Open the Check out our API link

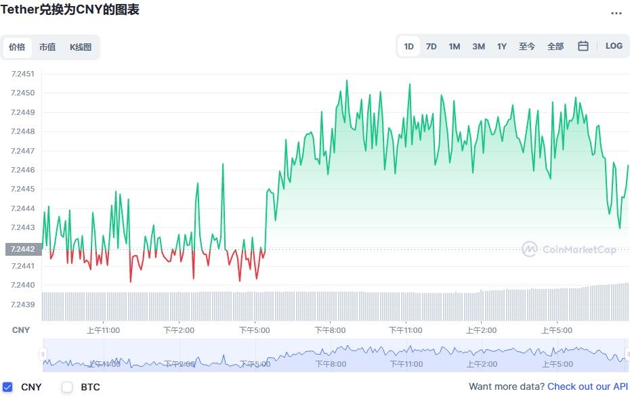[587, 386]
